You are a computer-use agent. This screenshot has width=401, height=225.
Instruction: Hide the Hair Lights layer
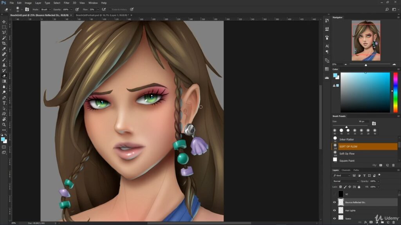334,211
